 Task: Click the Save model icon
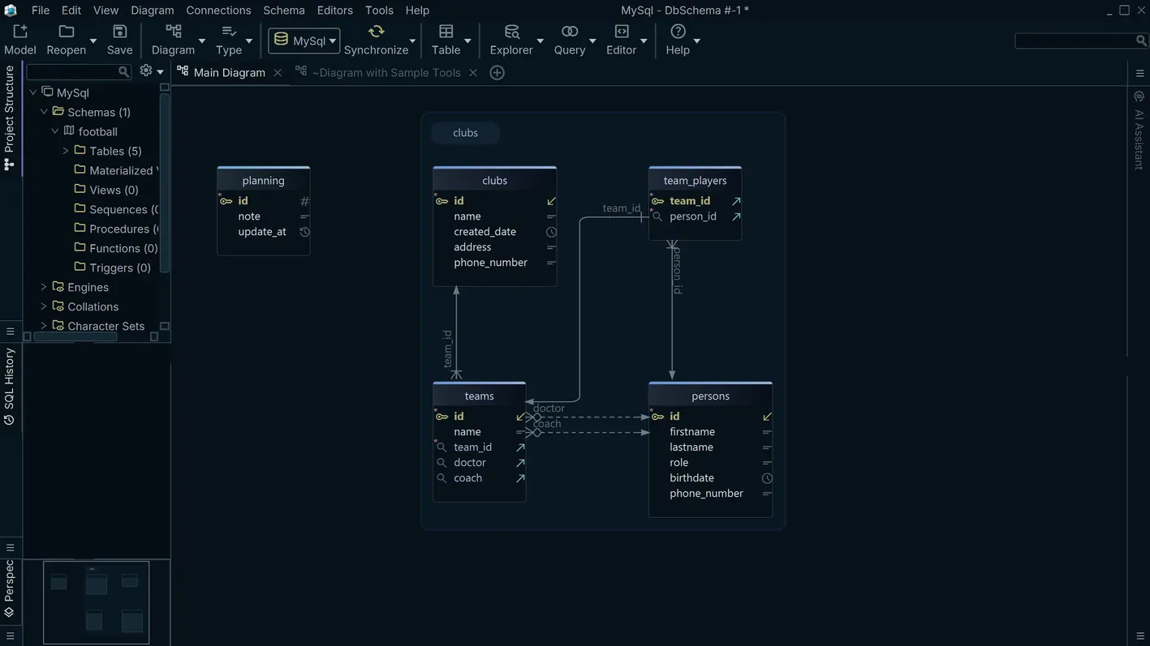(x=118, y=36)
